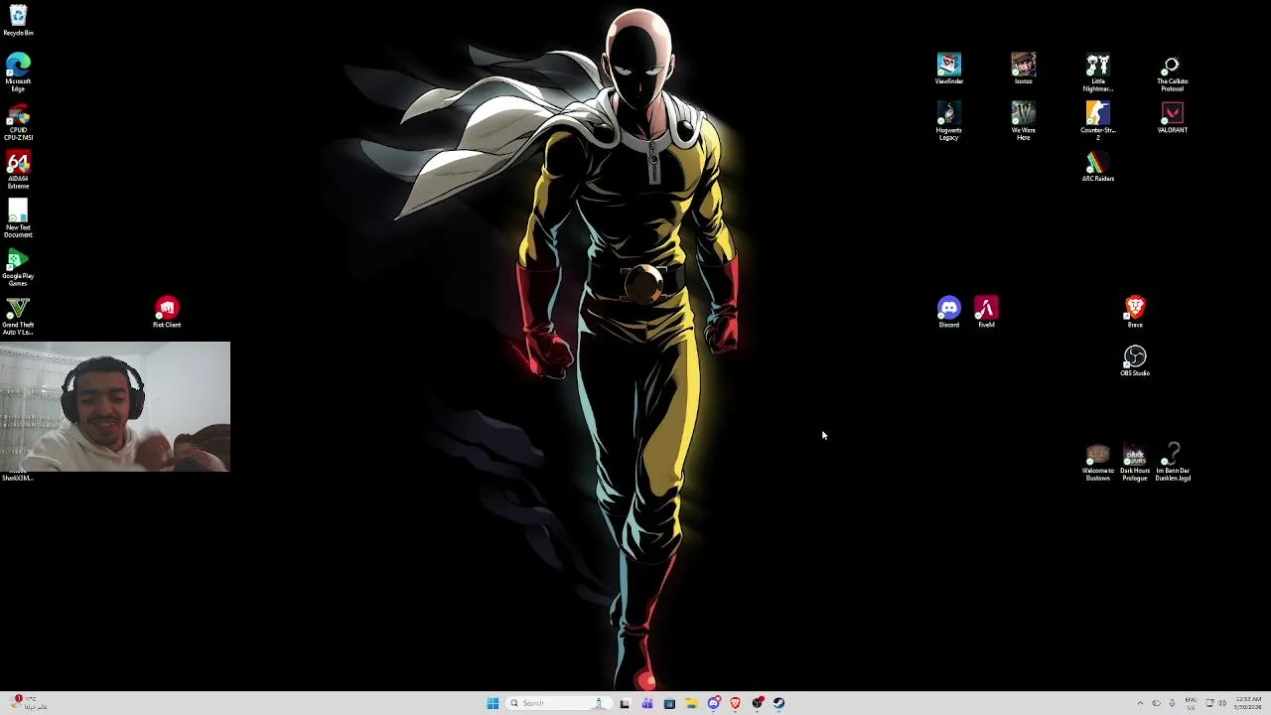Click the microphone tray icon
Image resolution: width=1271 pixels, height=715 pixels.
click(x=1172, y=703)
